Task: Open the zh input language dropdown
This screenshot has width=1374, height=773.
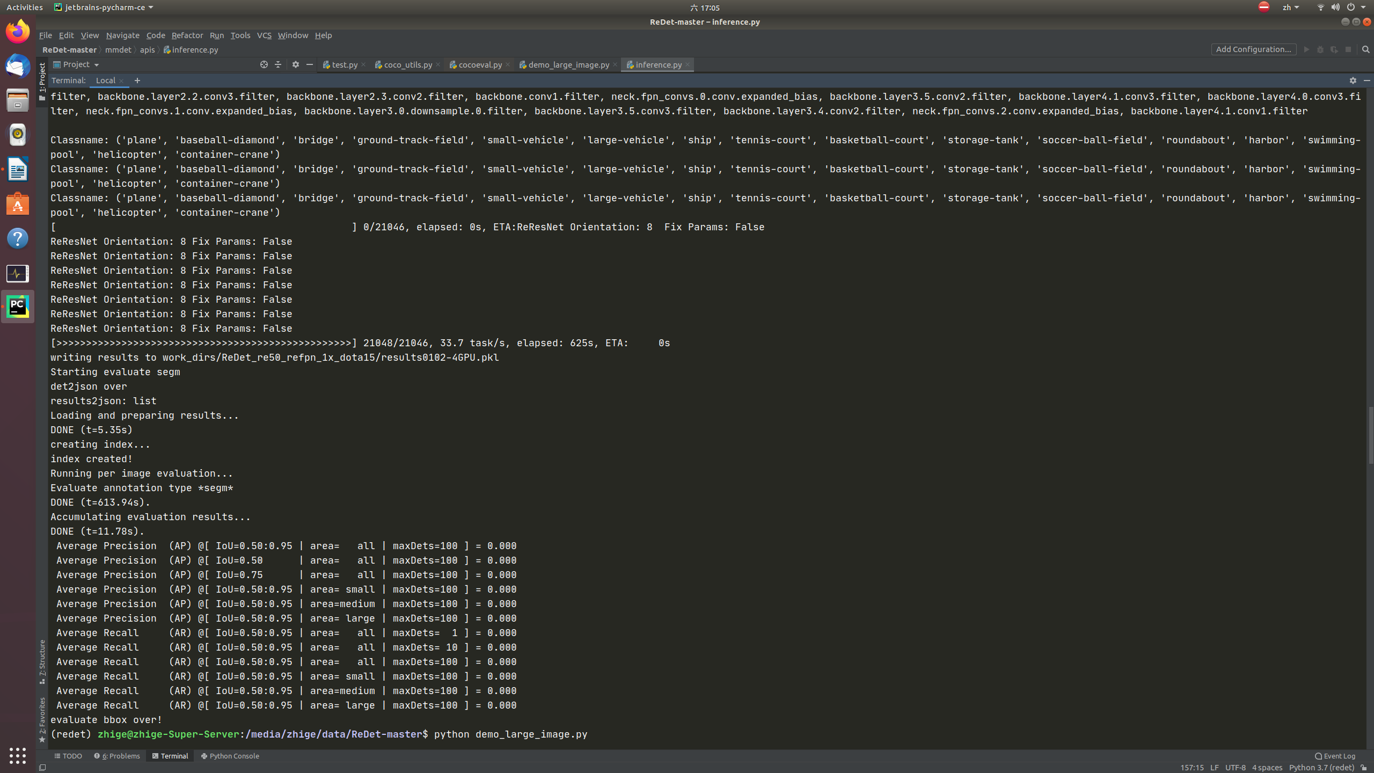Action: [x=1290, y=8]
